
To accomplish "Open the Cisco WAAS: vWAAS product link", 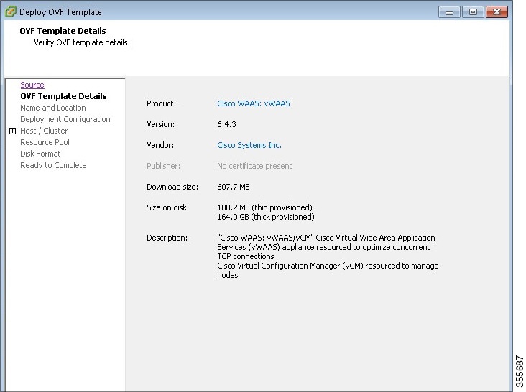I will point(253,103).
